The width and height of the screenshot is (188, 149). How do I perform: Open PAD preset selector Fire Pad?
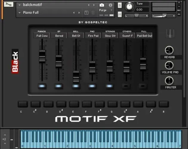pyautogui.click(x=93, y=36)
